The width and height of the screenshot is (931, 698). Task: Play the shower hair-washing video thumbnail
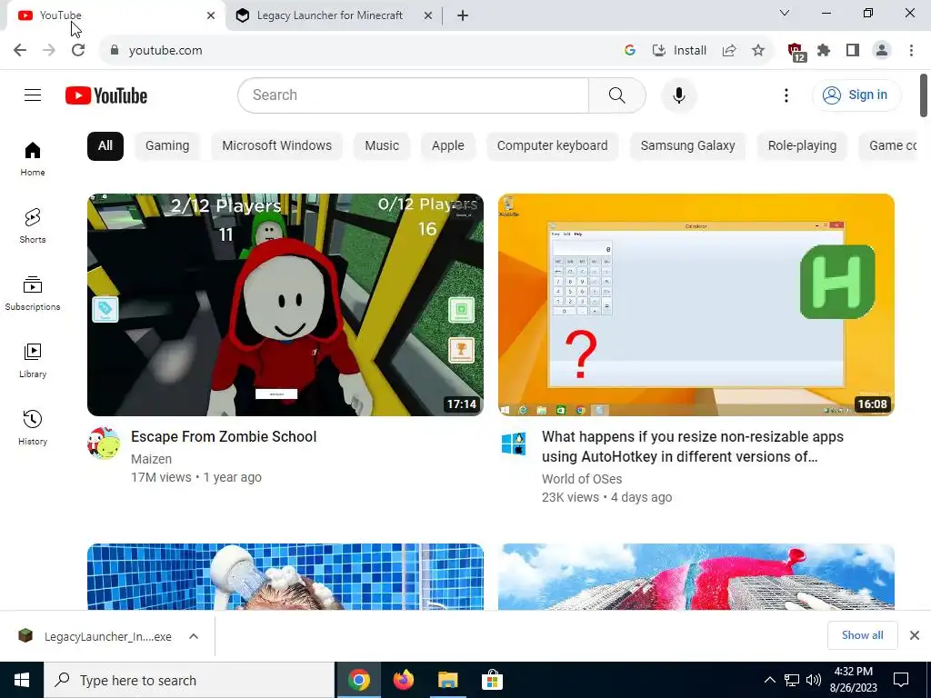[x=285, y=577]
